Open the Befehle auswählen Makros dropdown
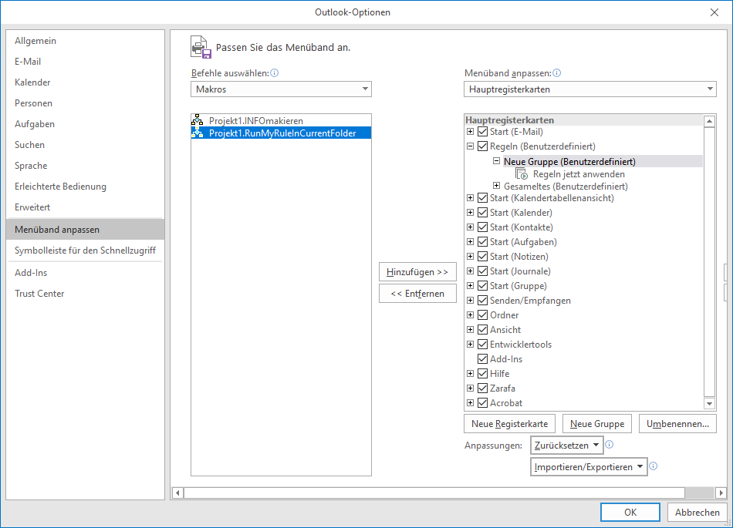Screen dimensions: 733x528 pyautogui.click(x=281, y=89)
